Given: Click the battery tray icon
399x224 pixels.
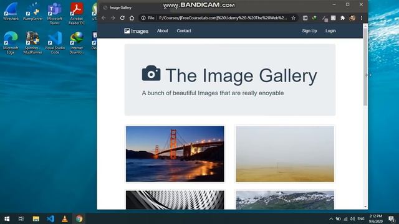Looking at the screenshot, I should (338, 218).
